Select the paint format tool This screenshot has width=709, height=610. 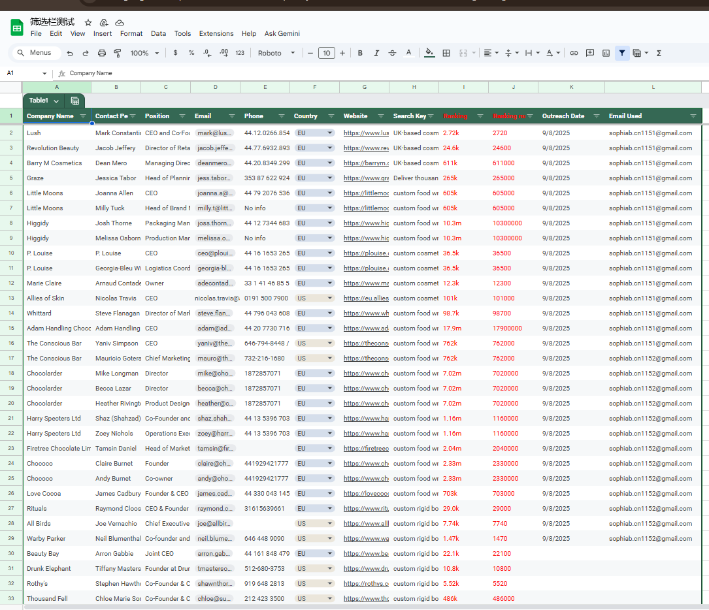118,53
